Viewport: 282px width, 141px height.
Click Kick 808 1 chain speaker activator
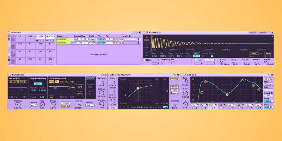[114, 43]
